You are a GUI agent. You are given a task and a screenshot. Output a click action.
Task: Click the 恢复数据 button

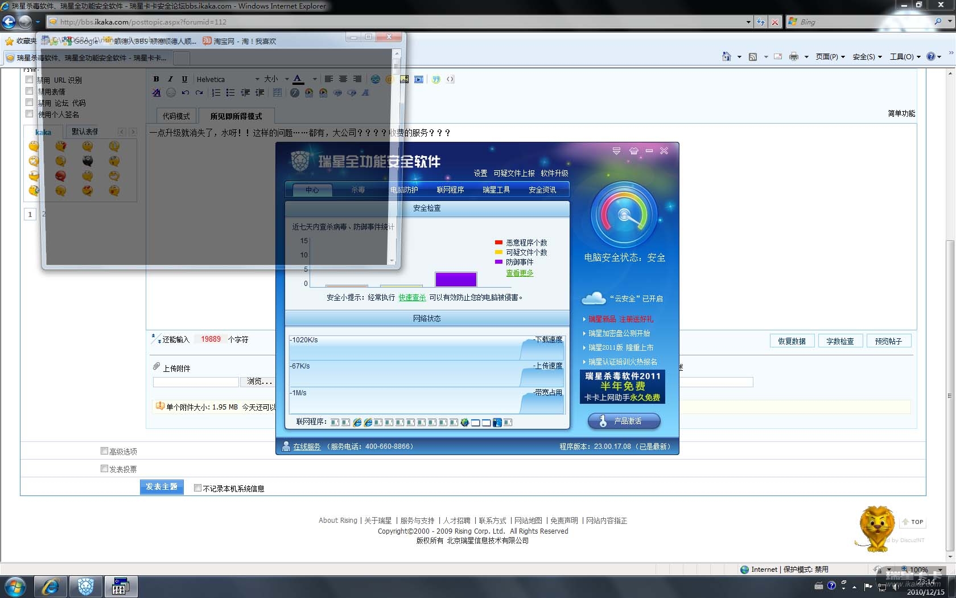(792, 341)
